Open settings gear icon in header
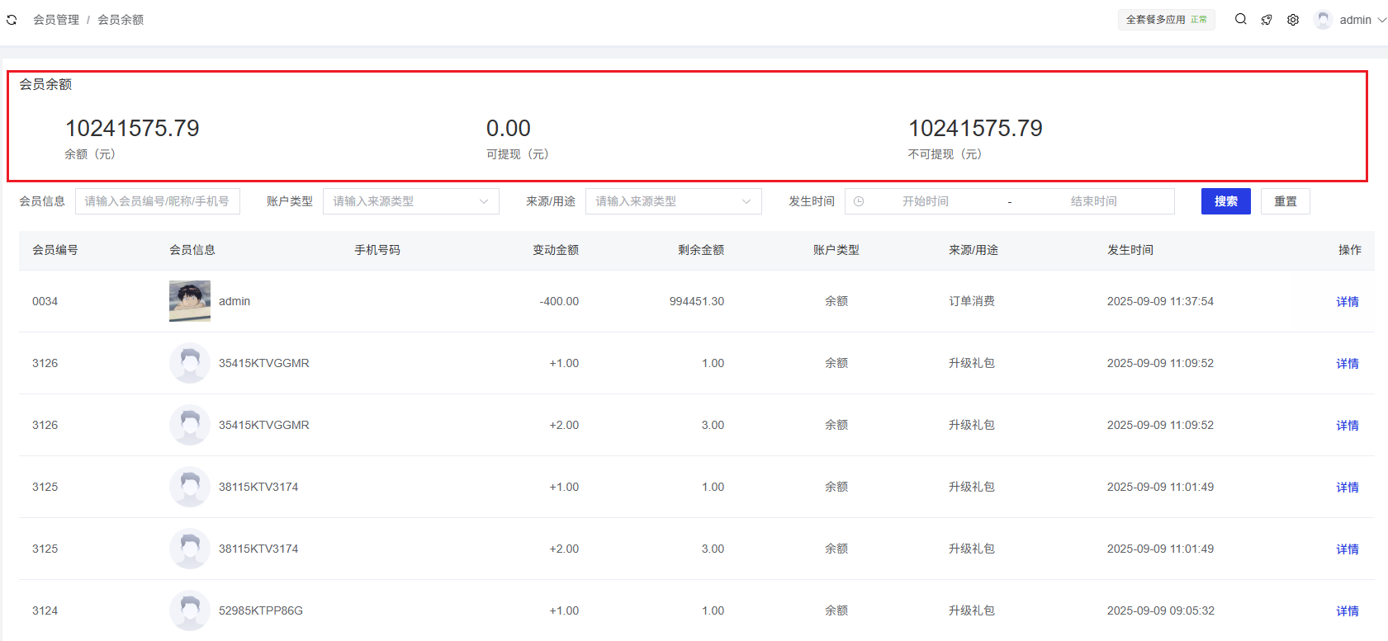This screenshot has width=1388, height=641. click(x=1293, y=20)
